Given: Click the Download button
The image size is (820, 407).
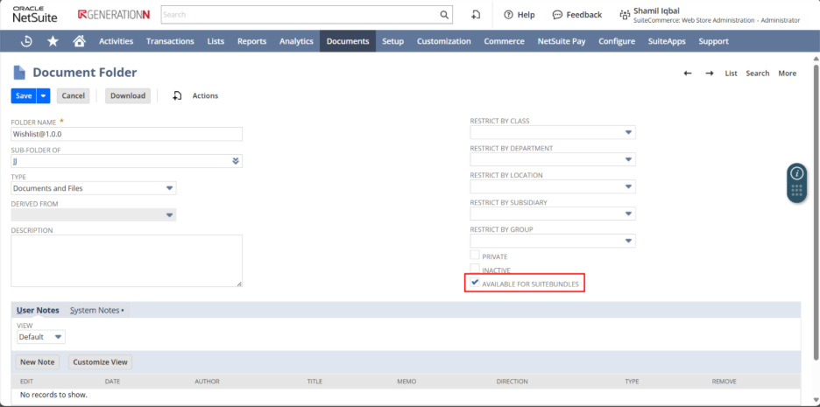Looking at the screenshot, I should coord(127,95).
